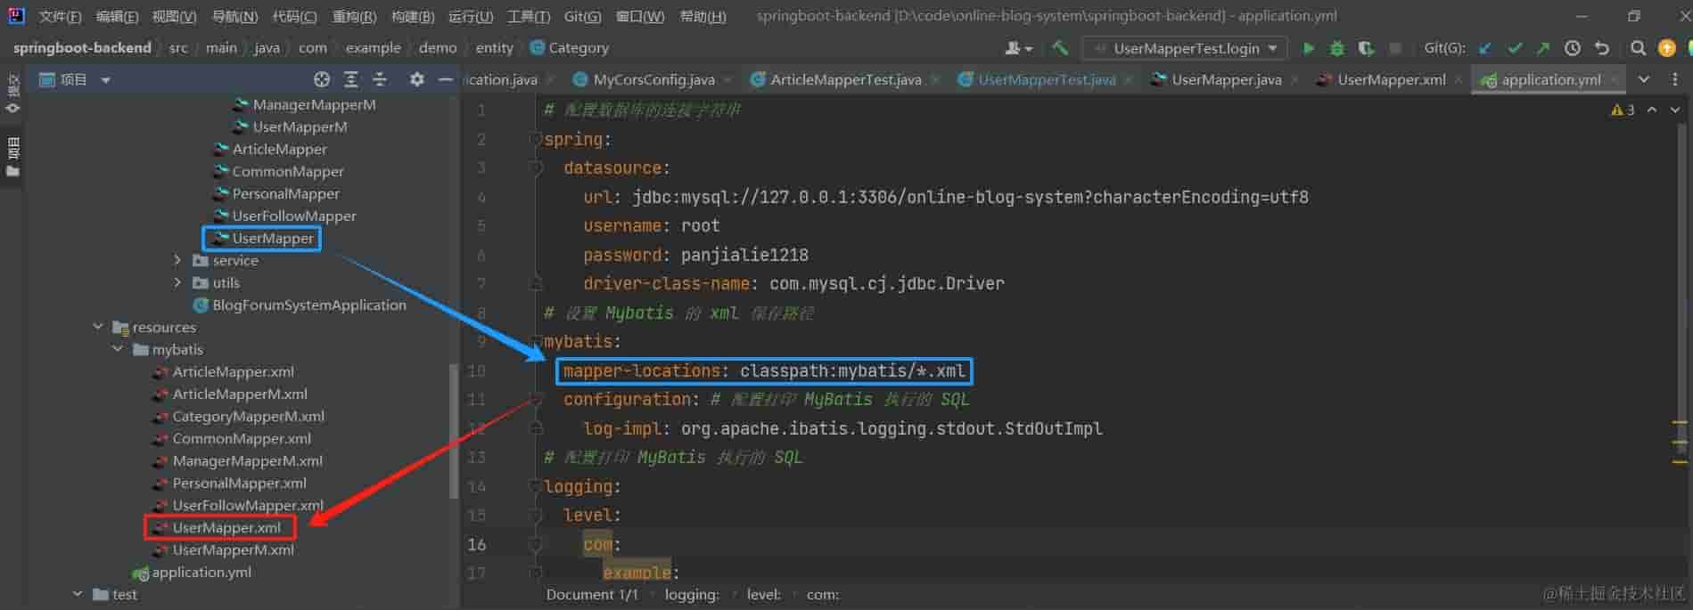Click project tree vertical scrollbar

[x=454, y=430]
